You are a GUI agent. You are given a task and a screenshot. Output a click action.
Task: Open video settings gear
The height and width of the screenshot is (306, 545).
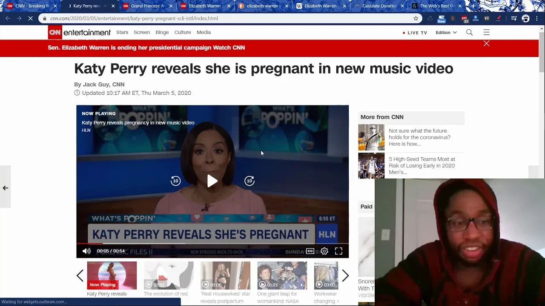click(x=324, y=251)
